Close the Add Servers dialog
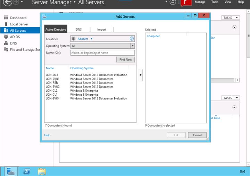The width and height of the screenshot is (250, 176). pos(204,15)
